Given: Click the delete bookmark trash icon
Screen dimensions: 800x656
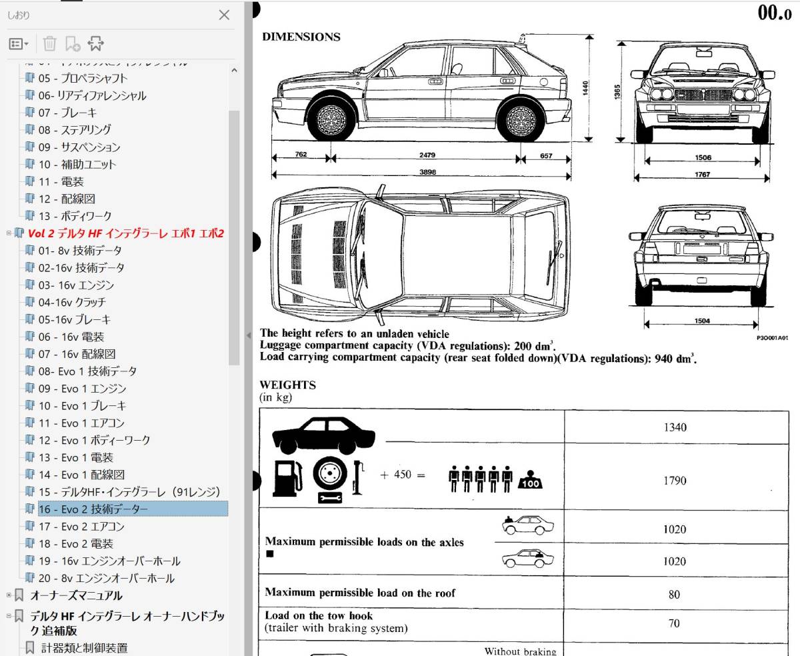Looking at the screenshot, I should tap(49, 44).
